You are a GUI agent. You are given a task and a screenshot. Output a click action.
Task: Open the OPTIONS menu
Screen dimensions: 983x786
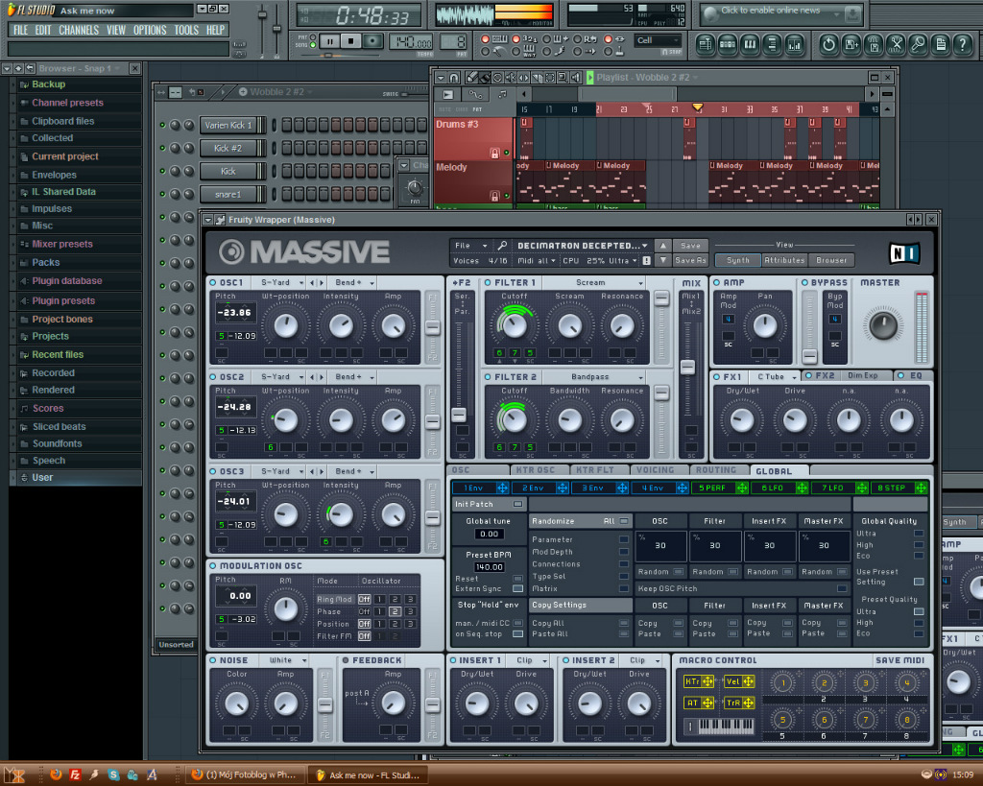pyautogui.click(x=150, y=30)
